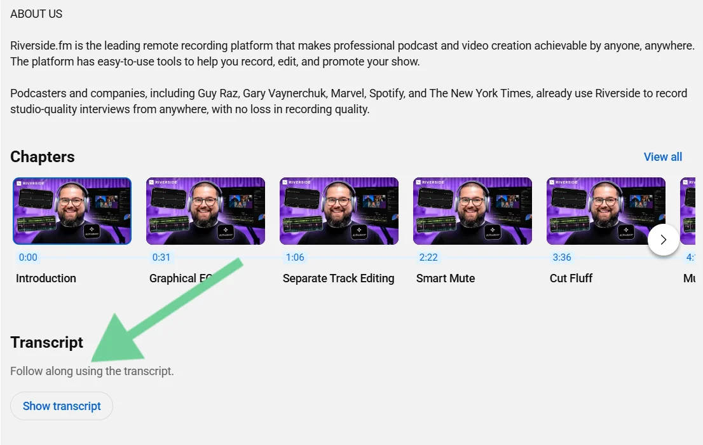Jump to the 0:00 timestamp

click(28, 257)
